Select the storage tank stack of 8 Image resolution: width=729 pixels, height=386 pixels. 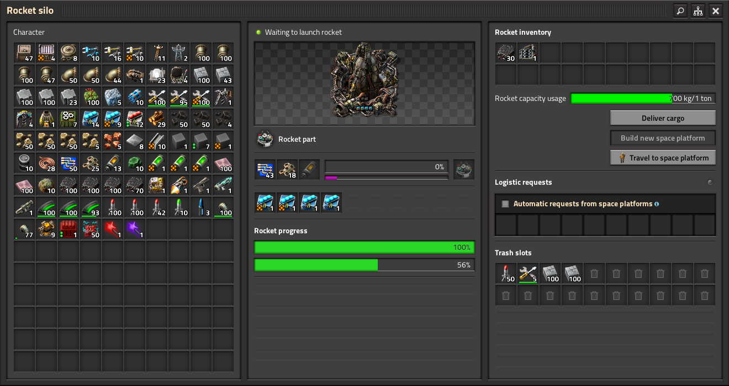pos(68,53)
